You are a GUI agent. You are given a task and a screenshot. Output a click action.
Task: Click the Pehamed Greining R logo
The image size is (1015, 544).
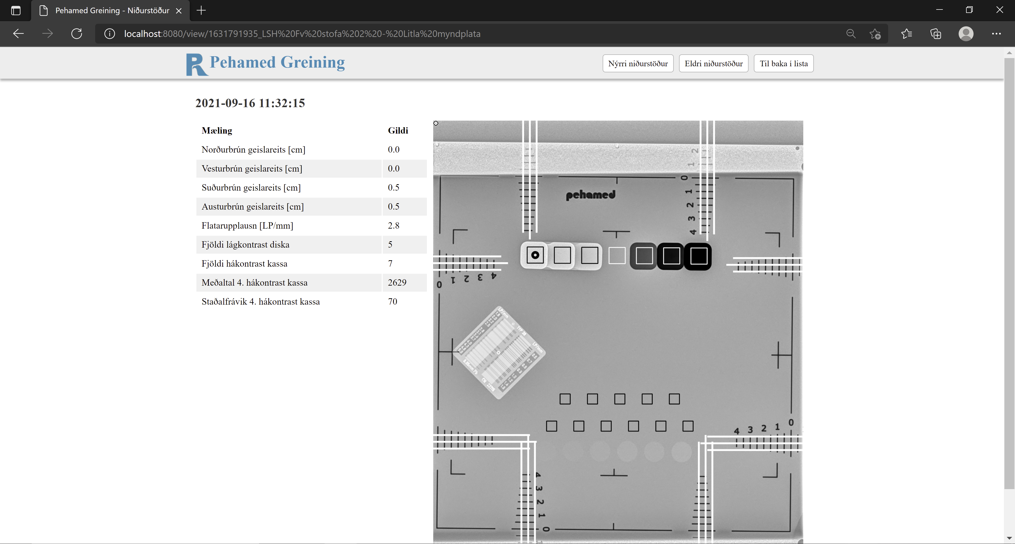pos(196,64)
